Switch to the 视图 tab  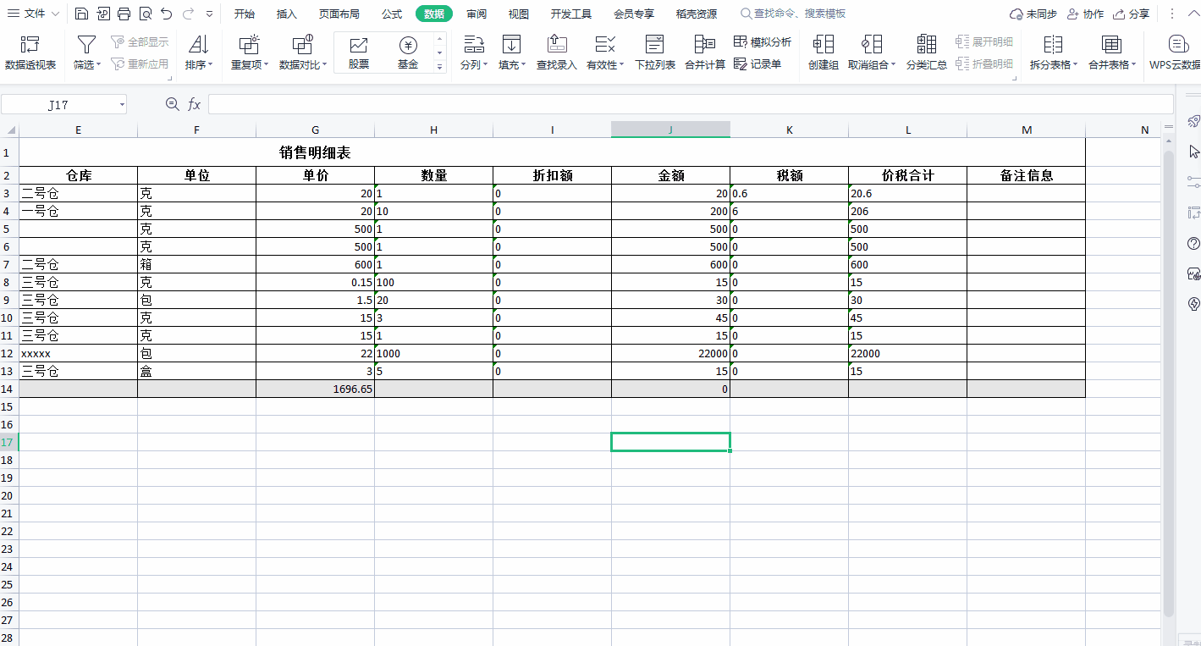coord(519,14)
